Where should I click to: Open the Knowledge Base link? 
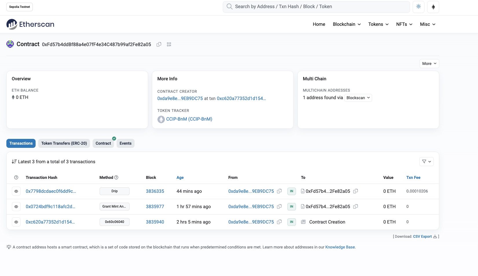340,247
